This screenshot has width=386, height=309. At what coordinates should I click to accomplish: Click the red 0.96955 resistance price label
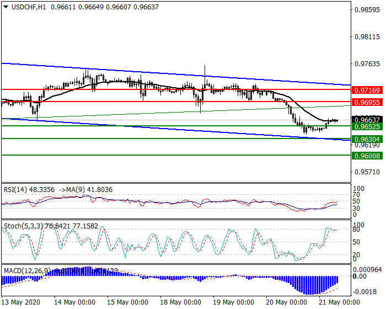[367, 102]
